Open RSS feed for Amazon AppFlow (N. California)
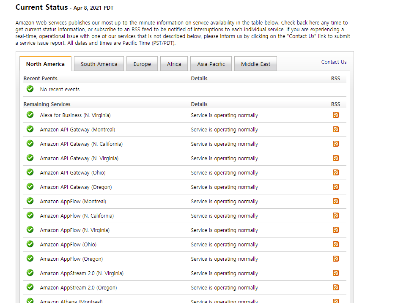Viewport: 395px width, 303px height. tap(335, 216)
